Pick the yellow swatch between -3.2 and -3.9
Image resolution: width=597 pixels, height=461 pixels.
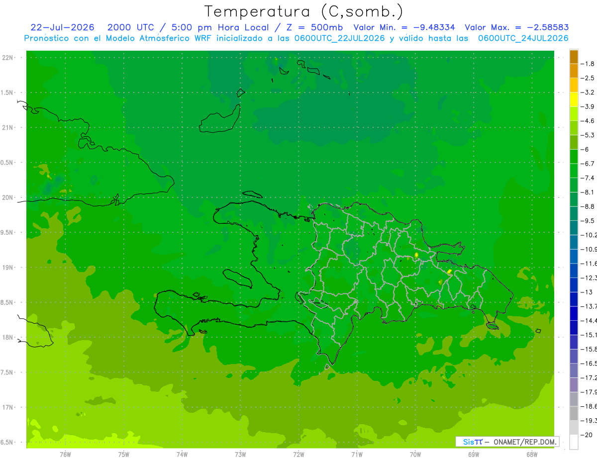point(574,99)
